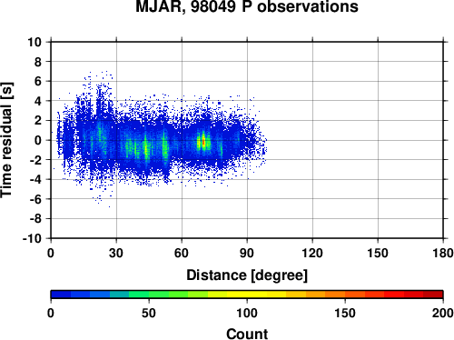Click colorbar tick label 100

tap(247, 313)
